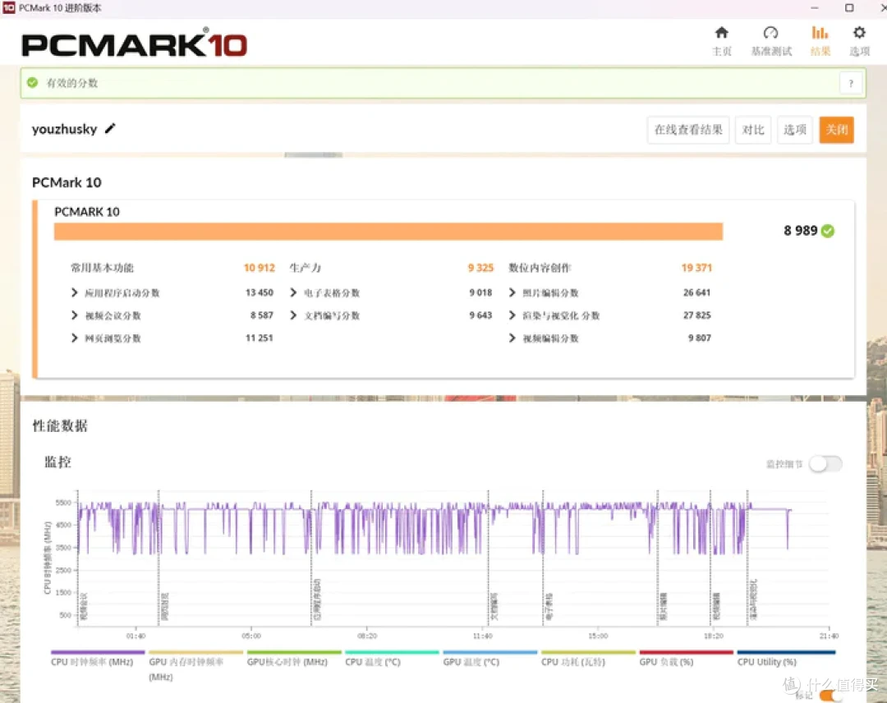
Task: Open the Home (主页) tab
Action: tap(722, 41)
